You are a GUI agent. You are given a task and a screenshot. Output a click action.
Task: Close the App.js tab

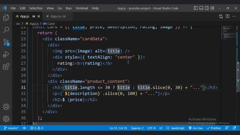[x=39, y=16]
